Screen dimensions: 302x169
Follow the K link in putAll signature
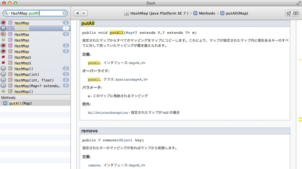click(x=159, y=33)
